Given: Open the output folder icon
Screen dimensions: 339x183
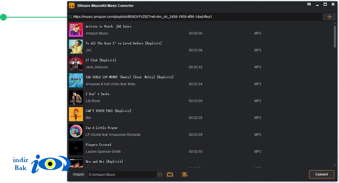Looking at the screenshot, I should coord(170,174).
